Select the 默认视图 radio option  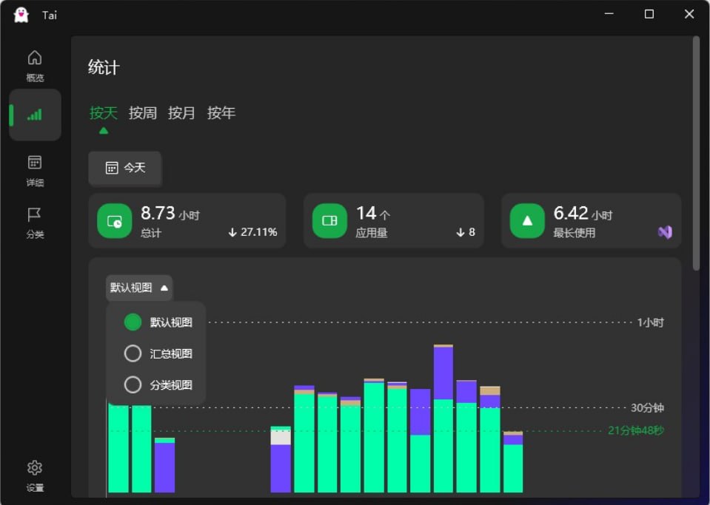pyautogui.click(x=133, y=322)
